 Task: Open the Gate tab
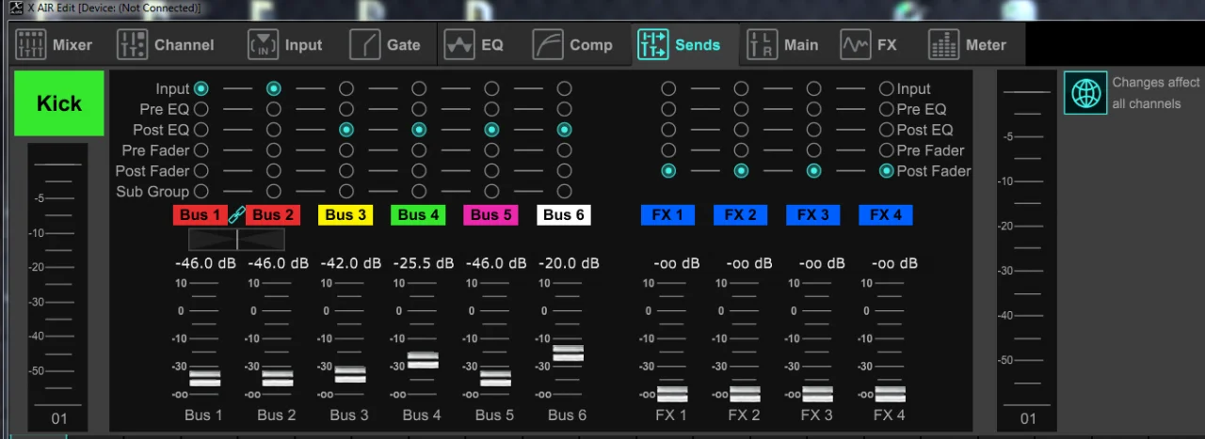385,44
